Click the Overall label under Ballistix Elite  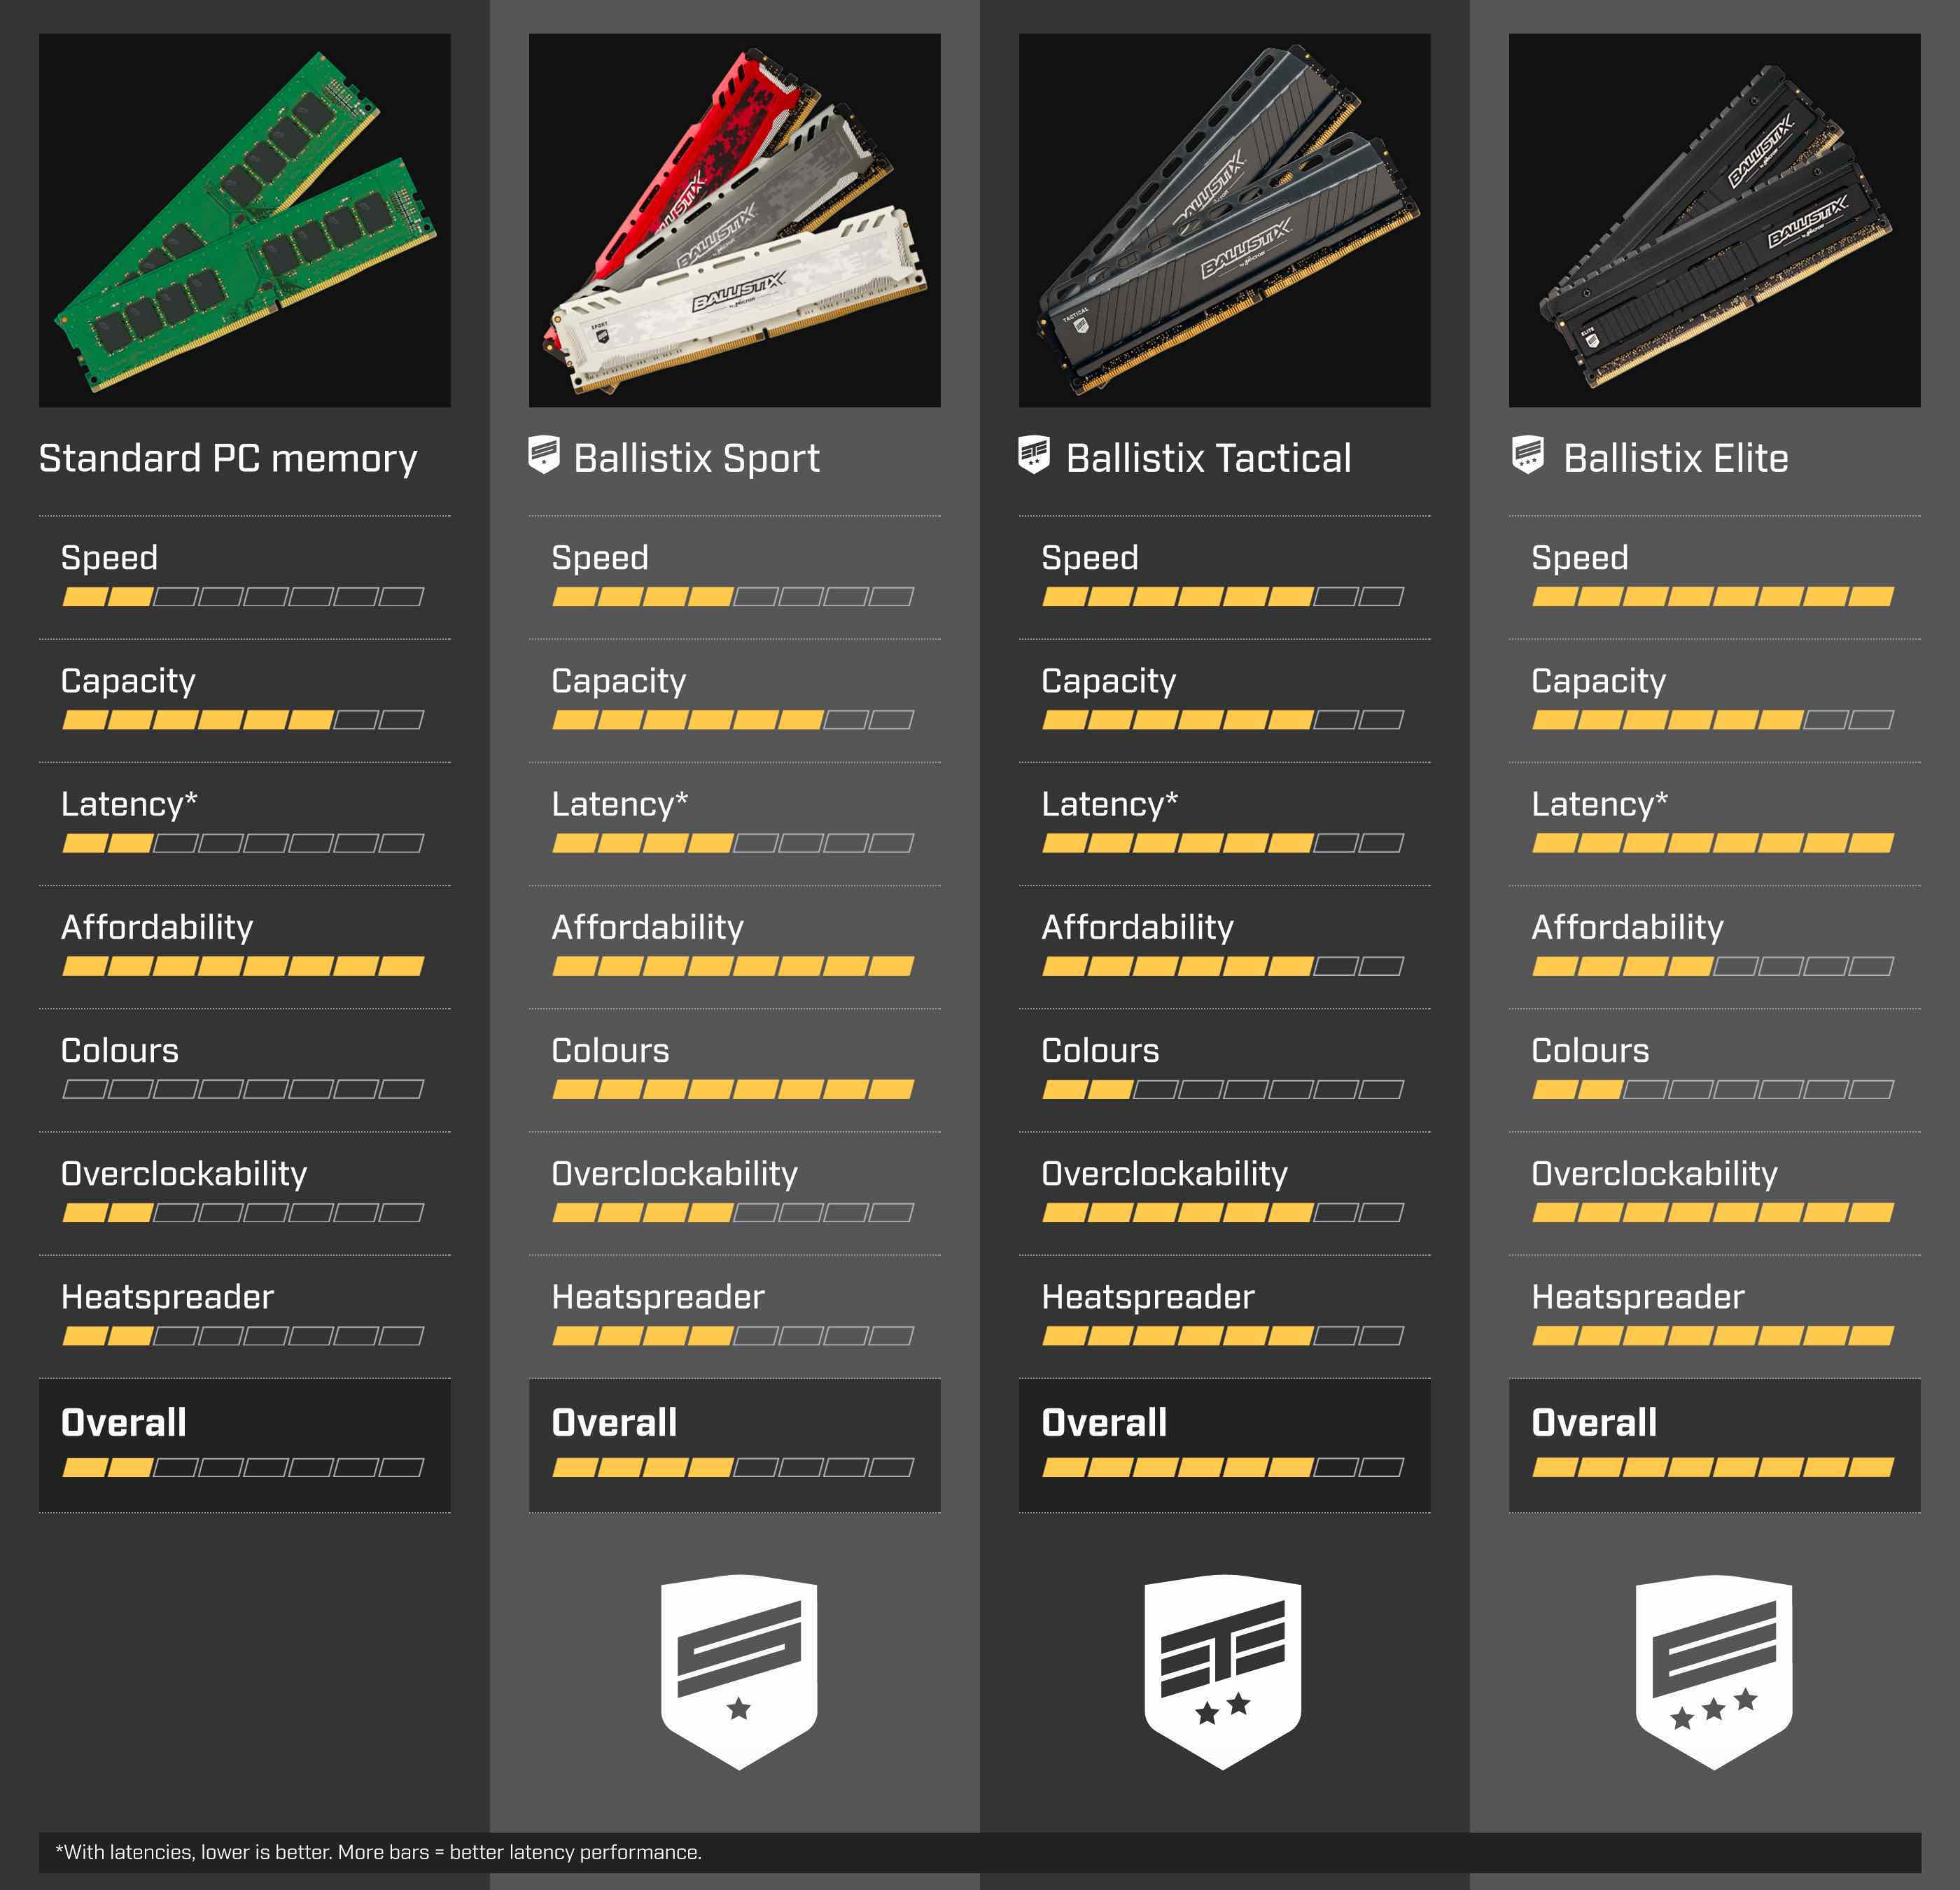[x=1594, y=1423]
